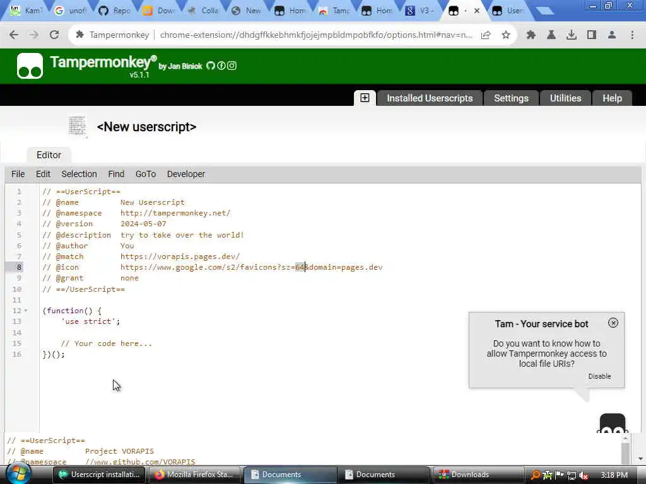
Task: Click 'use strict' string on line 13
Action: click(x=88, y=321)
